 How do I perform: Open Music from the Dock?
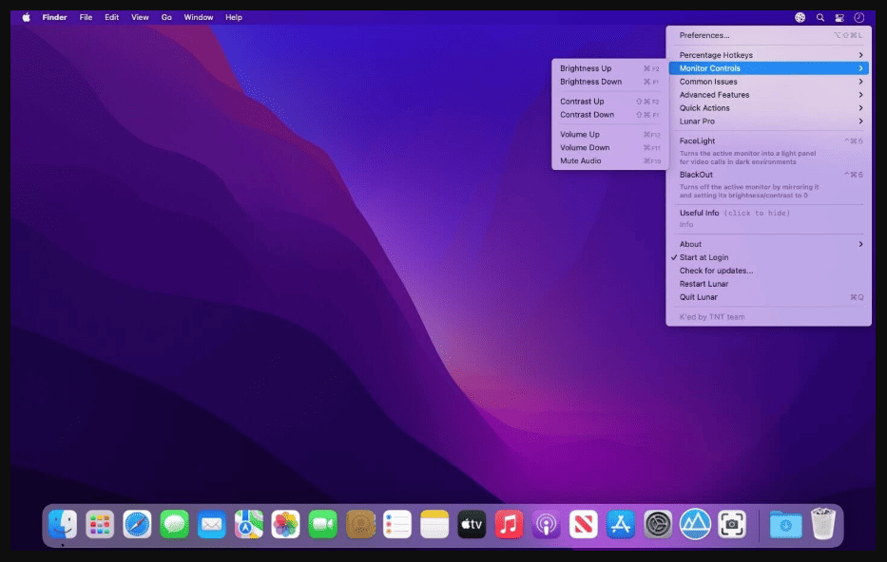(509, 524)
